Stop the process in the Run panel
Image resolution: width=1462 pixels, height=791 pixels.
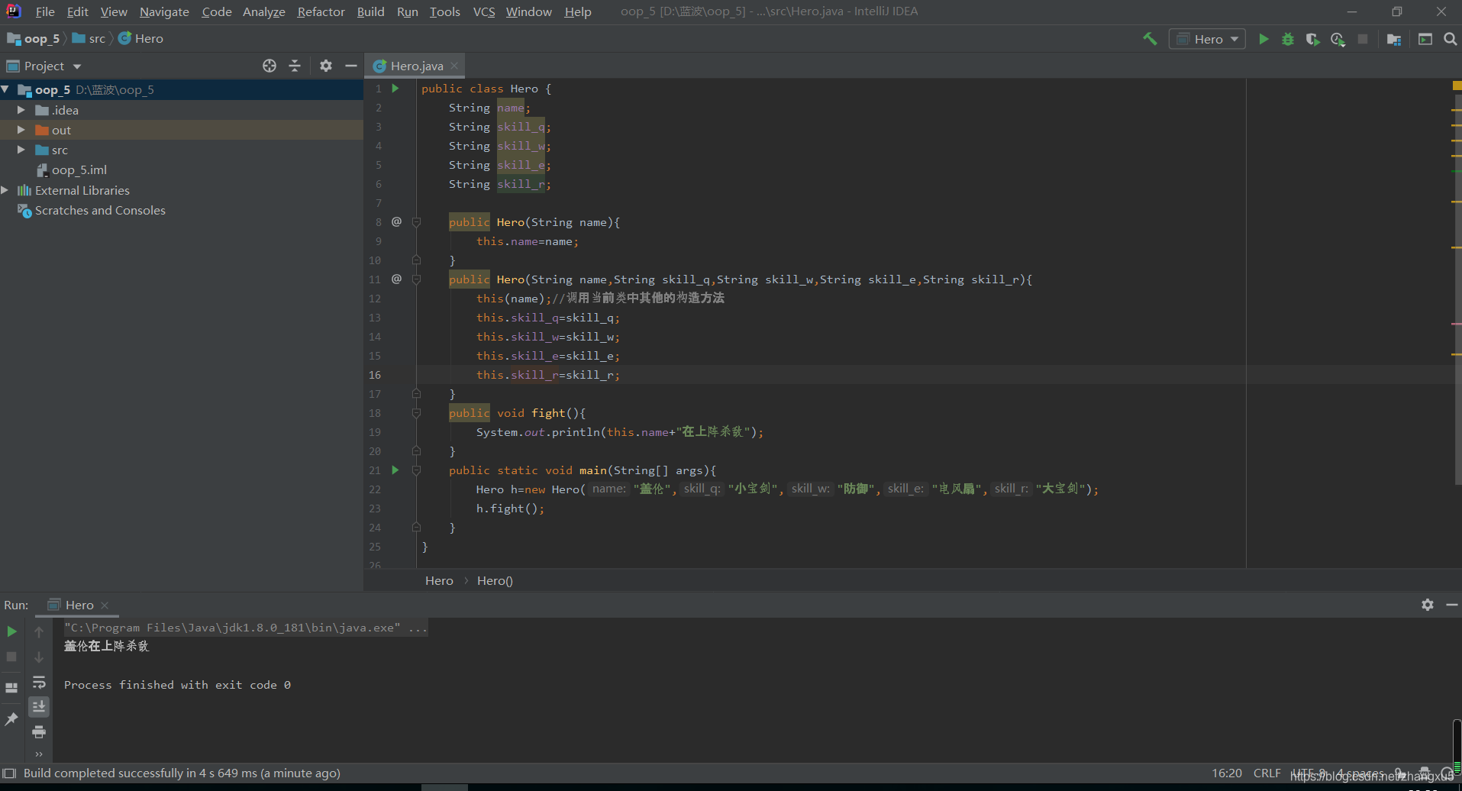[11, 657]
